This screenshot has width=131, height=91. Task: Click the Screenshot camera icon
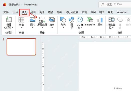click(42, 20)
